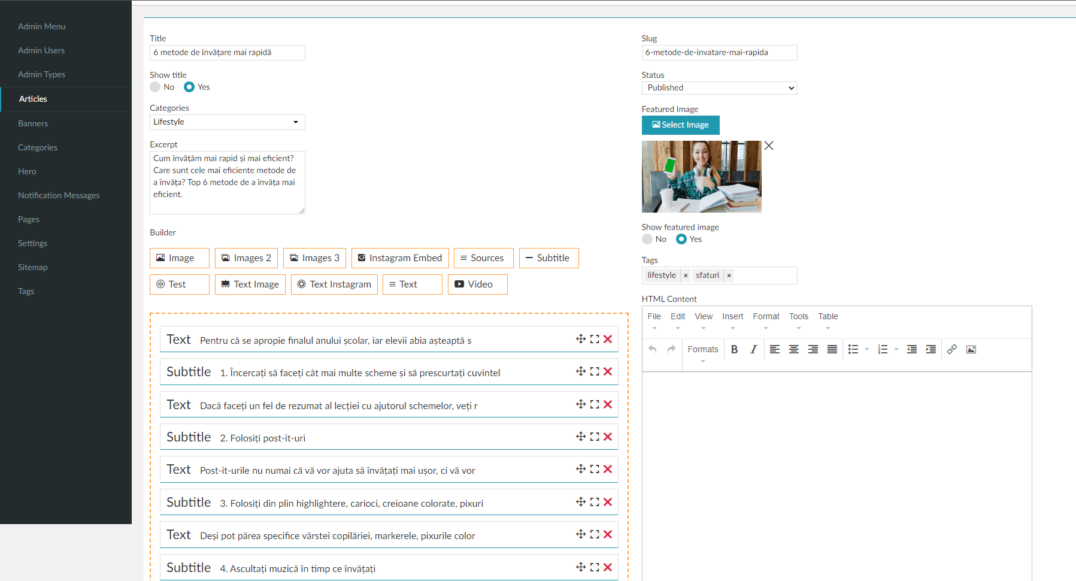Select 'No' for Show title

click(156, 87)
